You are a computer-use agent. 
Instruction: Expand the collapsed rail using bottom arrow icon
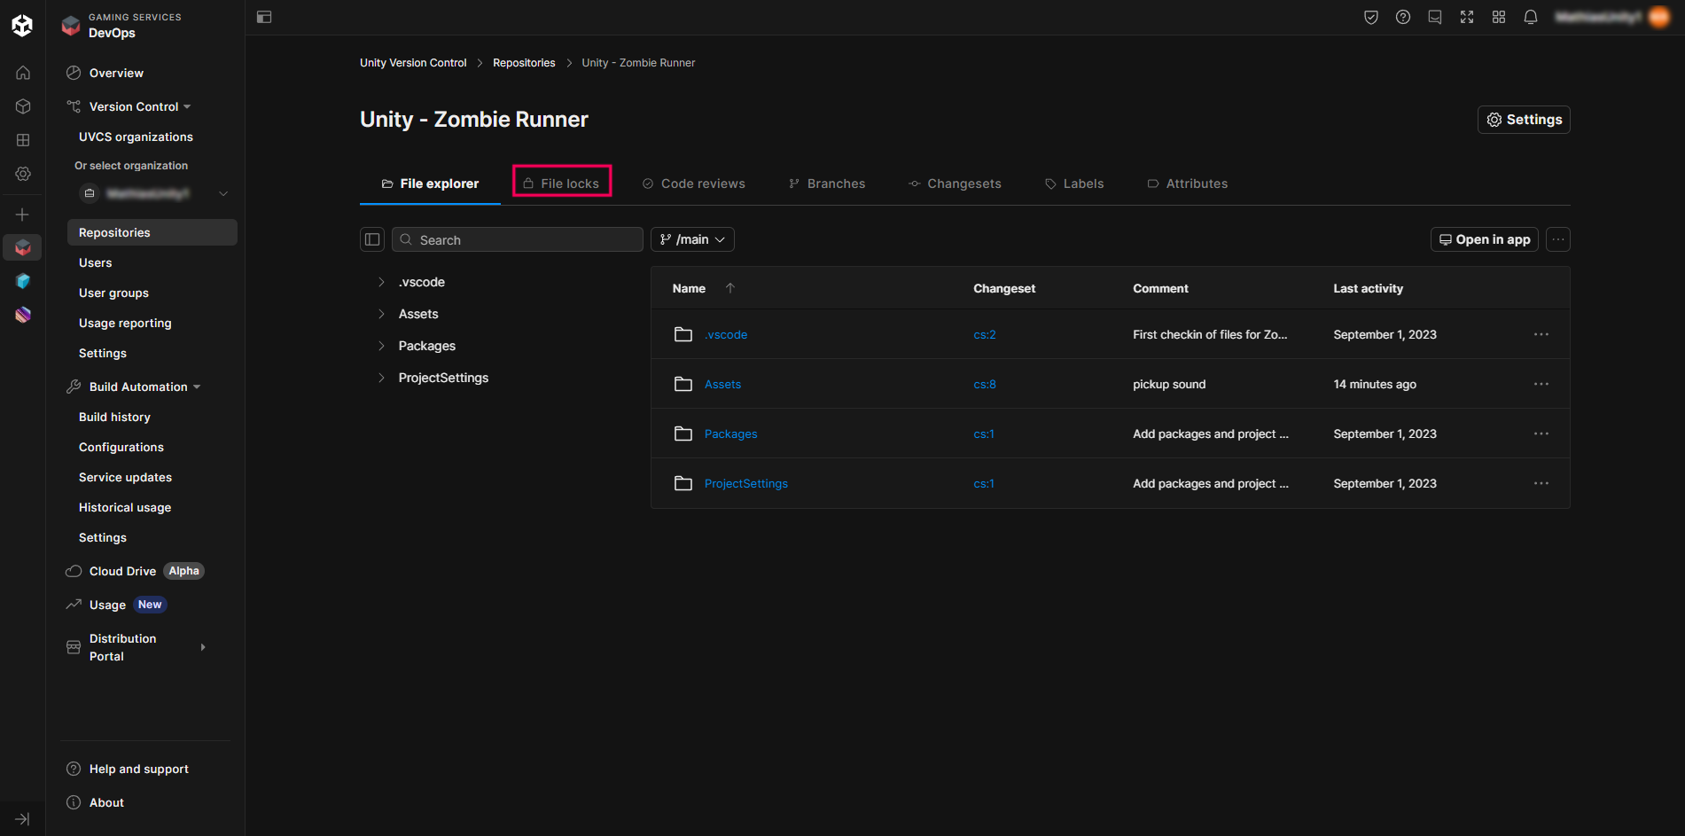(x=23, y=818)
